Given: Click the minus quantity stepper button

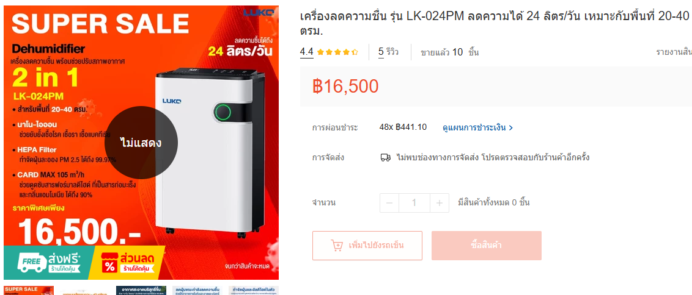Looking at the screenshot, I should [x=389, y=203].
